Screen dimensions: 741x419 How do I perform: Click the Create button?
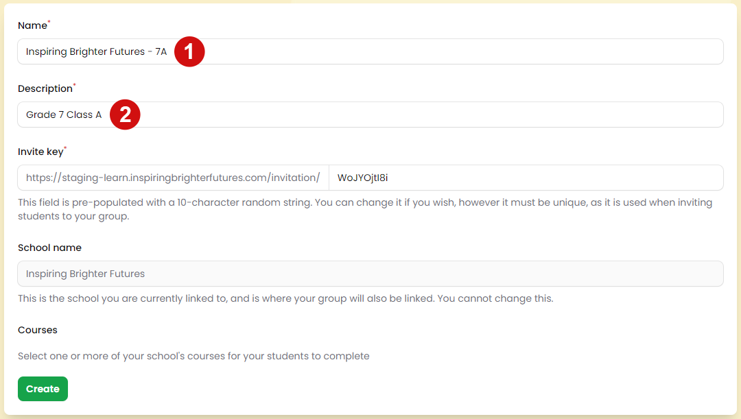point(43,389)
